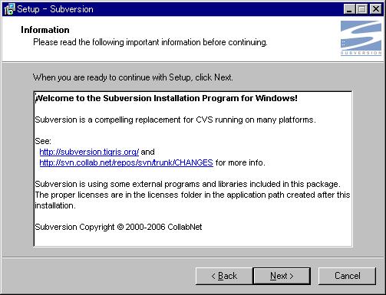Click the Subversion Copyright 2000-2006 CollabNet line
Image resolution: width=386 pixels, height=295 pixels.
pyautogui.click(x=118, y=227)
